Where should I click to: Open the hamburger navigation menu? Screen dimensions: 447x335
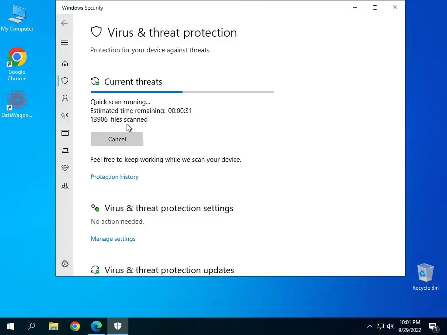pyautogui.click(x=65, y=42)
